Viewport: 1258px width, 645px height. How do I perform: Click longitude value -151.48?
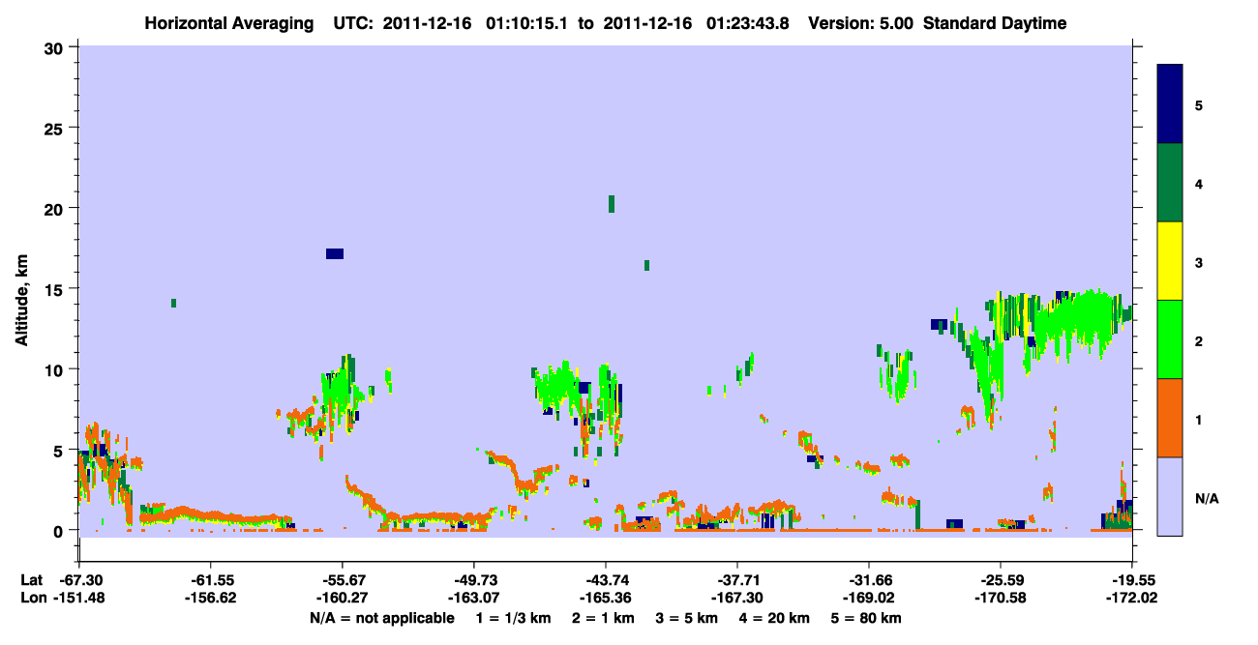tap(78, 599)
